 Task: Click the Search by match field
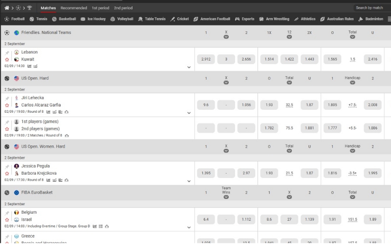point(371,8)
